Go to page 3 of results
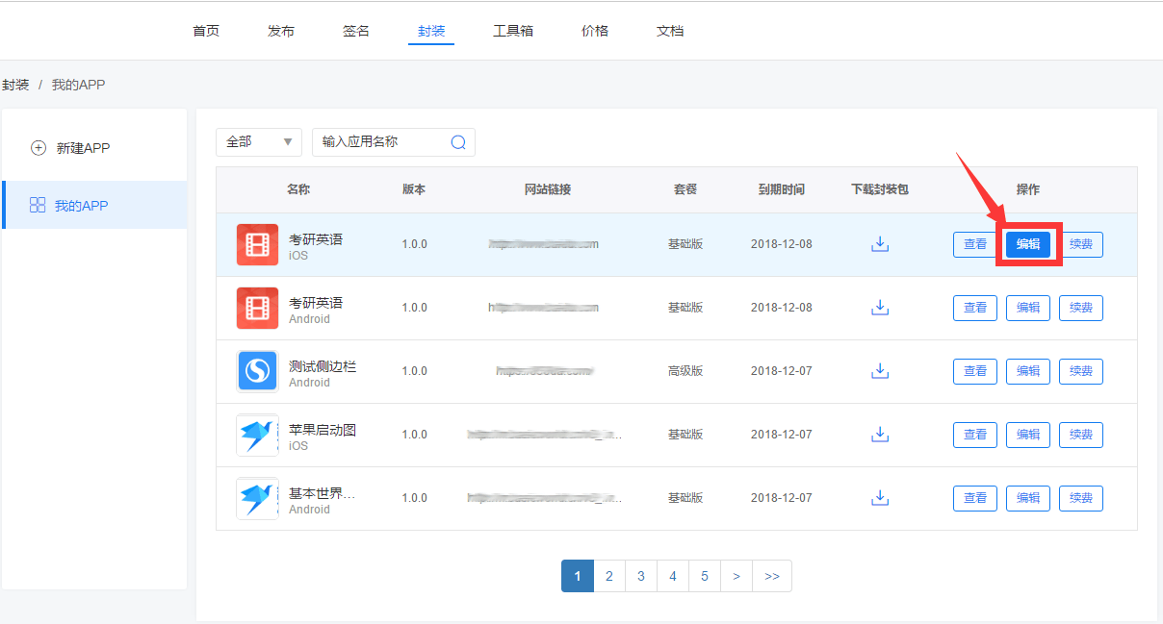 (641, 576)
